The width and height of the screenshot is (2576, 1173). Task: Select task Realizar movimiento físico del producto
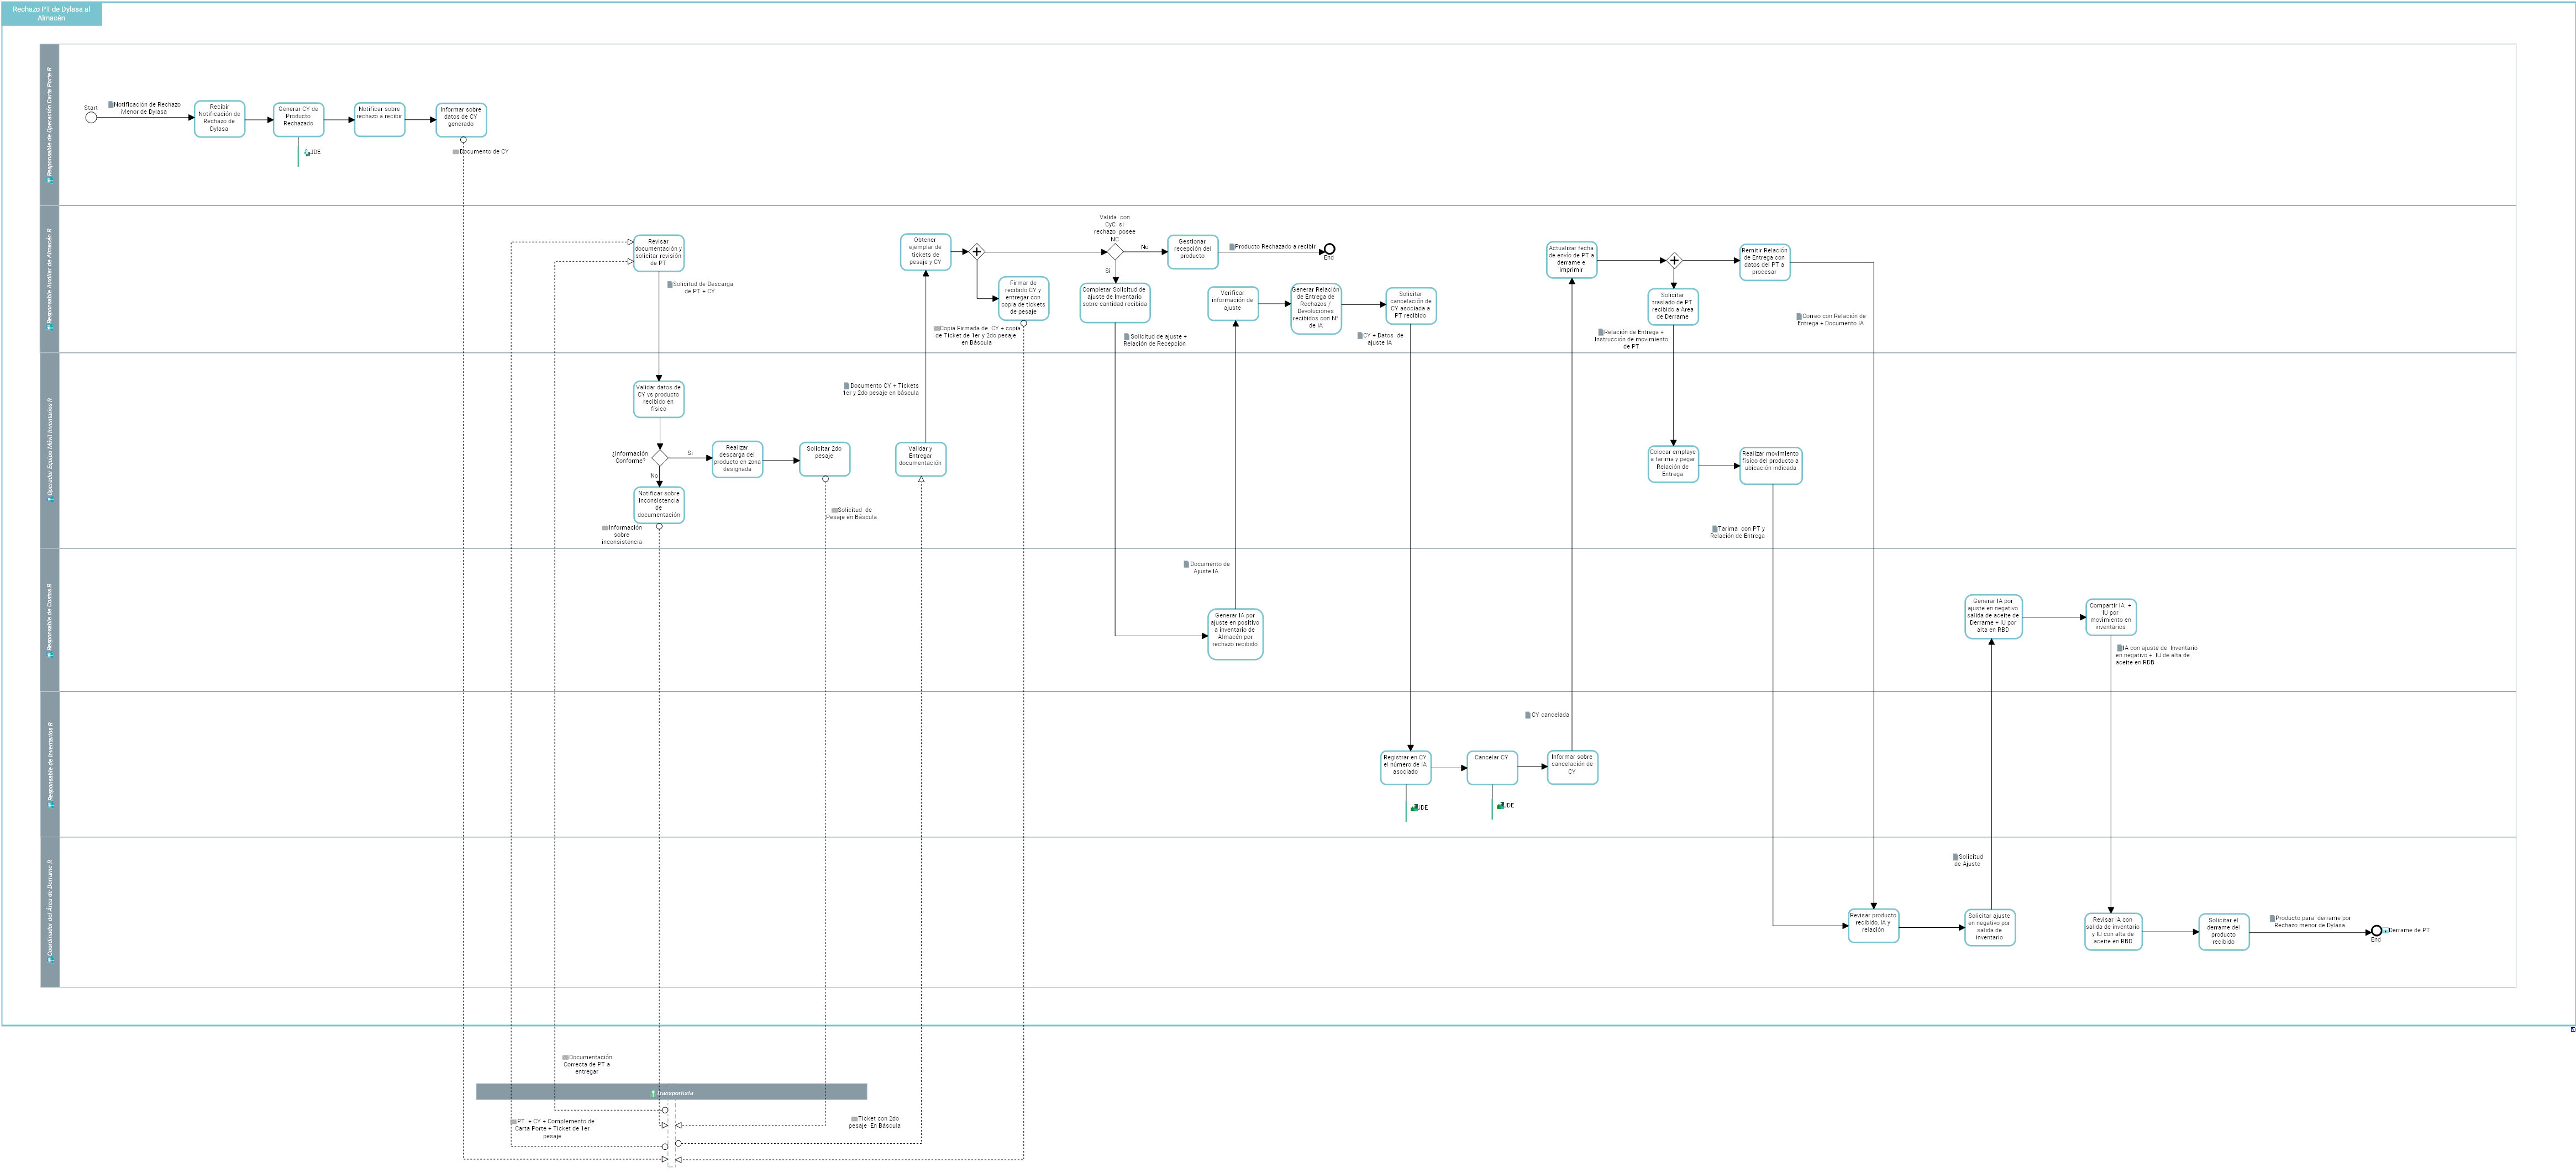[1770, 466]
